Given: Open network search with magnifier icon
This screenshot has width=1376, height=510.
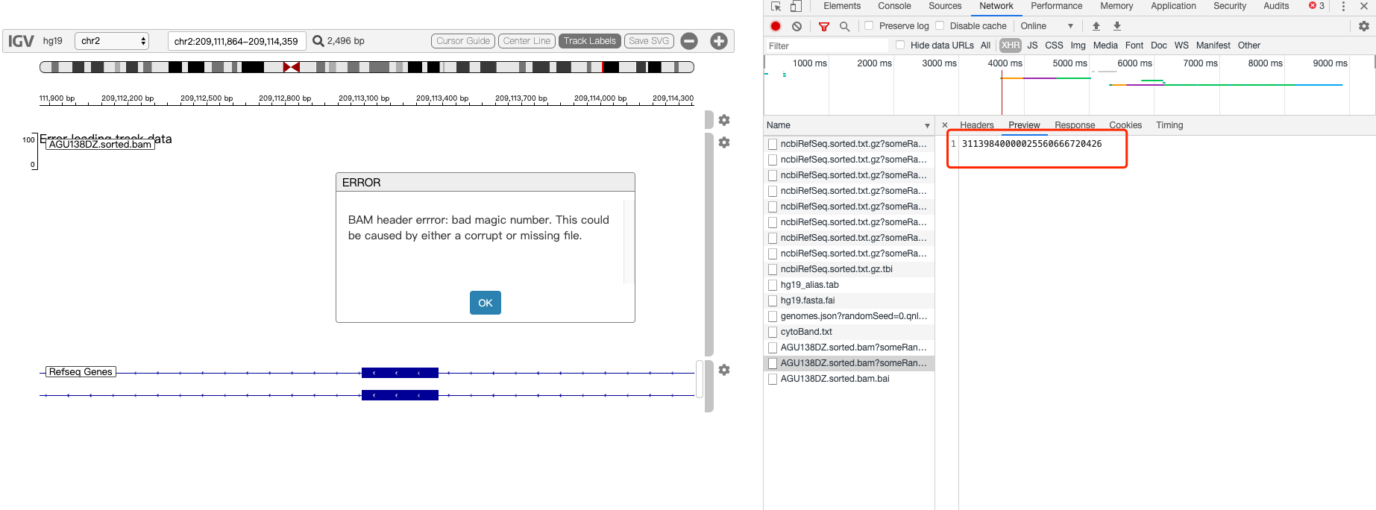Looking at the screenshot, I should click(x=844, y=26).
